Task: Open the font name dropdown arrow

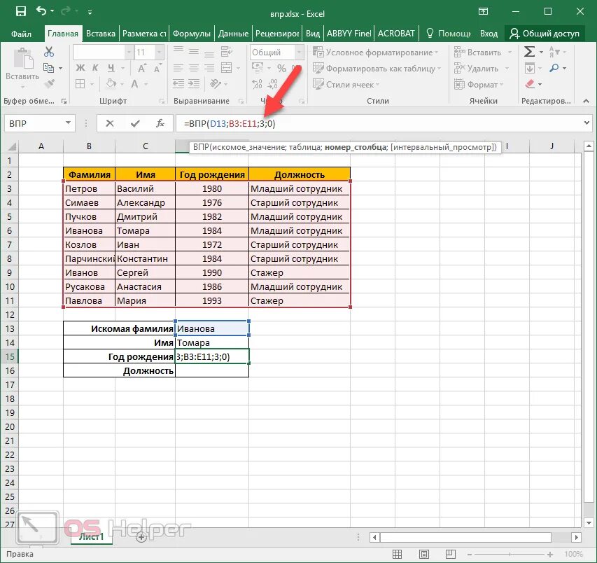Action: [129, 52]
